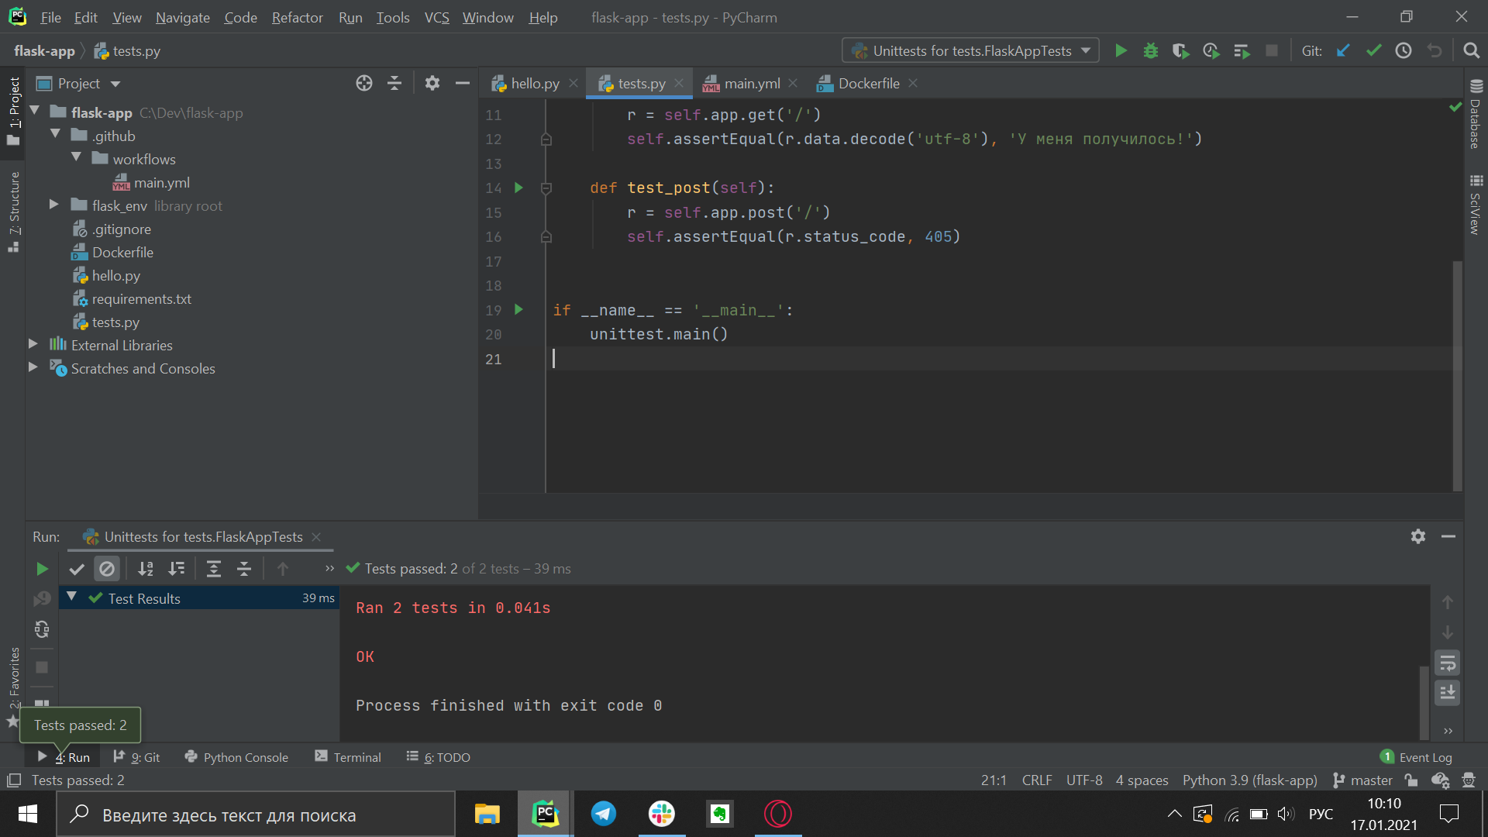Image resolution: width=1488 pixels, height=837 pixels.
Task: Toggle Show Ignored tests button
Action: (107, 569)
